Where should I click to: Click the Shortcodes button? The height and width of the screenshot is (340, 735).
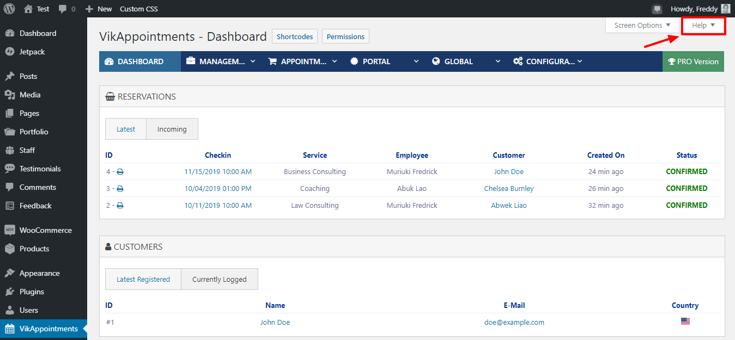[295, 36]
